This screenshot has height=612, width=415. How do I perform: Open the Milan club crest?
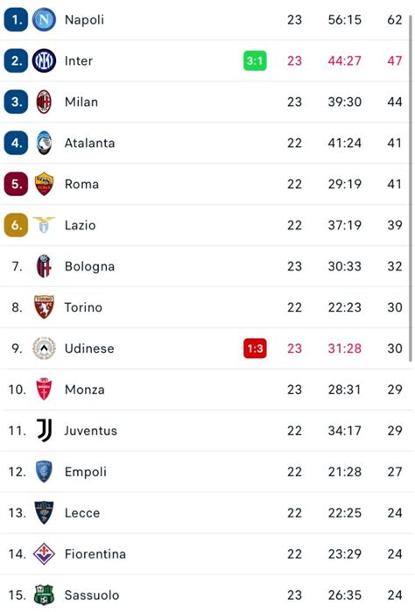click(44, 102)
